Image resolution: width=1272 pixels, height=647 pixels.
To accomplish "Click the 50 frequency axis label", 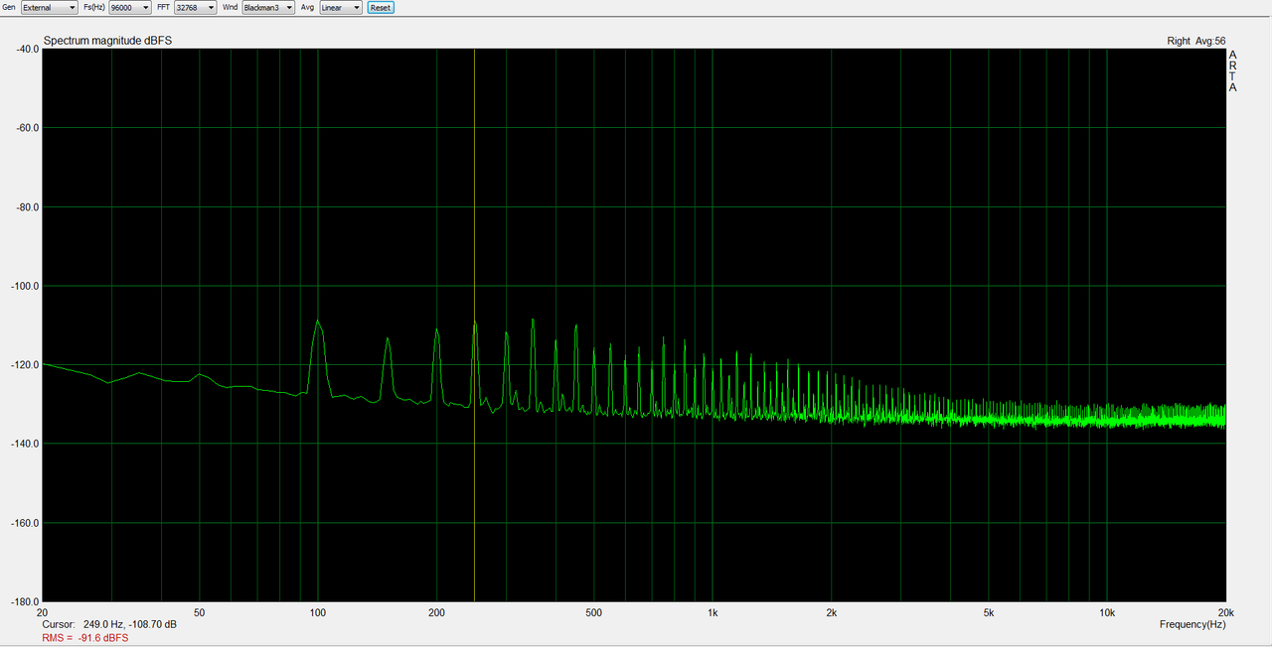I will 200,612.
